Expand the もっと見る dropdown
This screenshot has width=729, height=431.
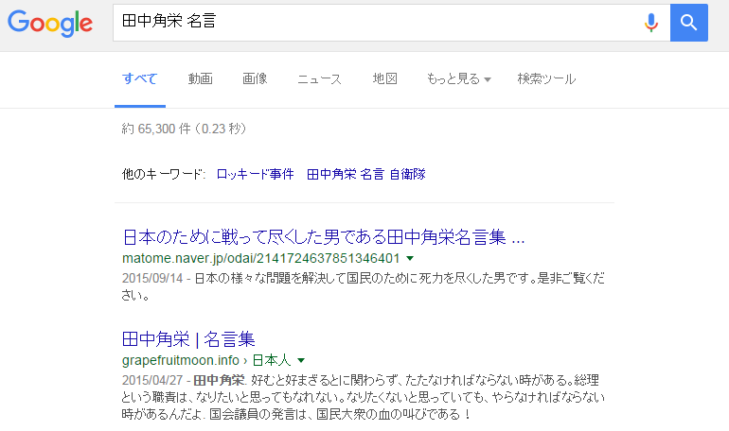(458, 78)
